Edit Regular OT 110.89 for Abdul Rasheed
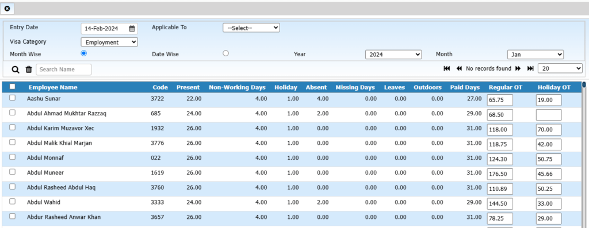 click(x=500, y=189)
